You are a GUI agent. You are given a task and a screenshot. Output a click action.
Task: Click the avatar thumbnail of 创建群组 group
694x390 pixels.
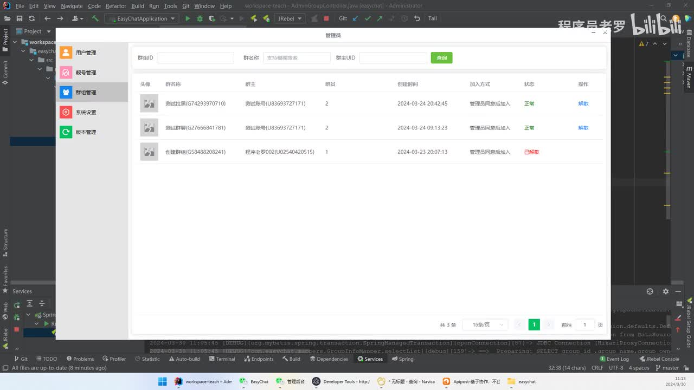[x=149, y=152]
